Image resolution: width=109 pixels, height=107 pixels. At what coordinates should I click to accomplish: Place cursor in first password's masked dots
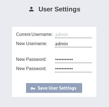tap(64, 59)
